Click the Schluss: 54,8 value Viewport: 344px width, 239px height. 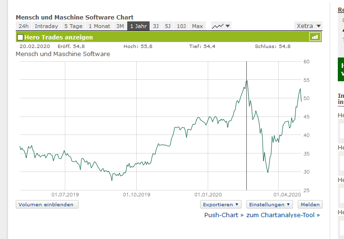[x=273, y=46]
